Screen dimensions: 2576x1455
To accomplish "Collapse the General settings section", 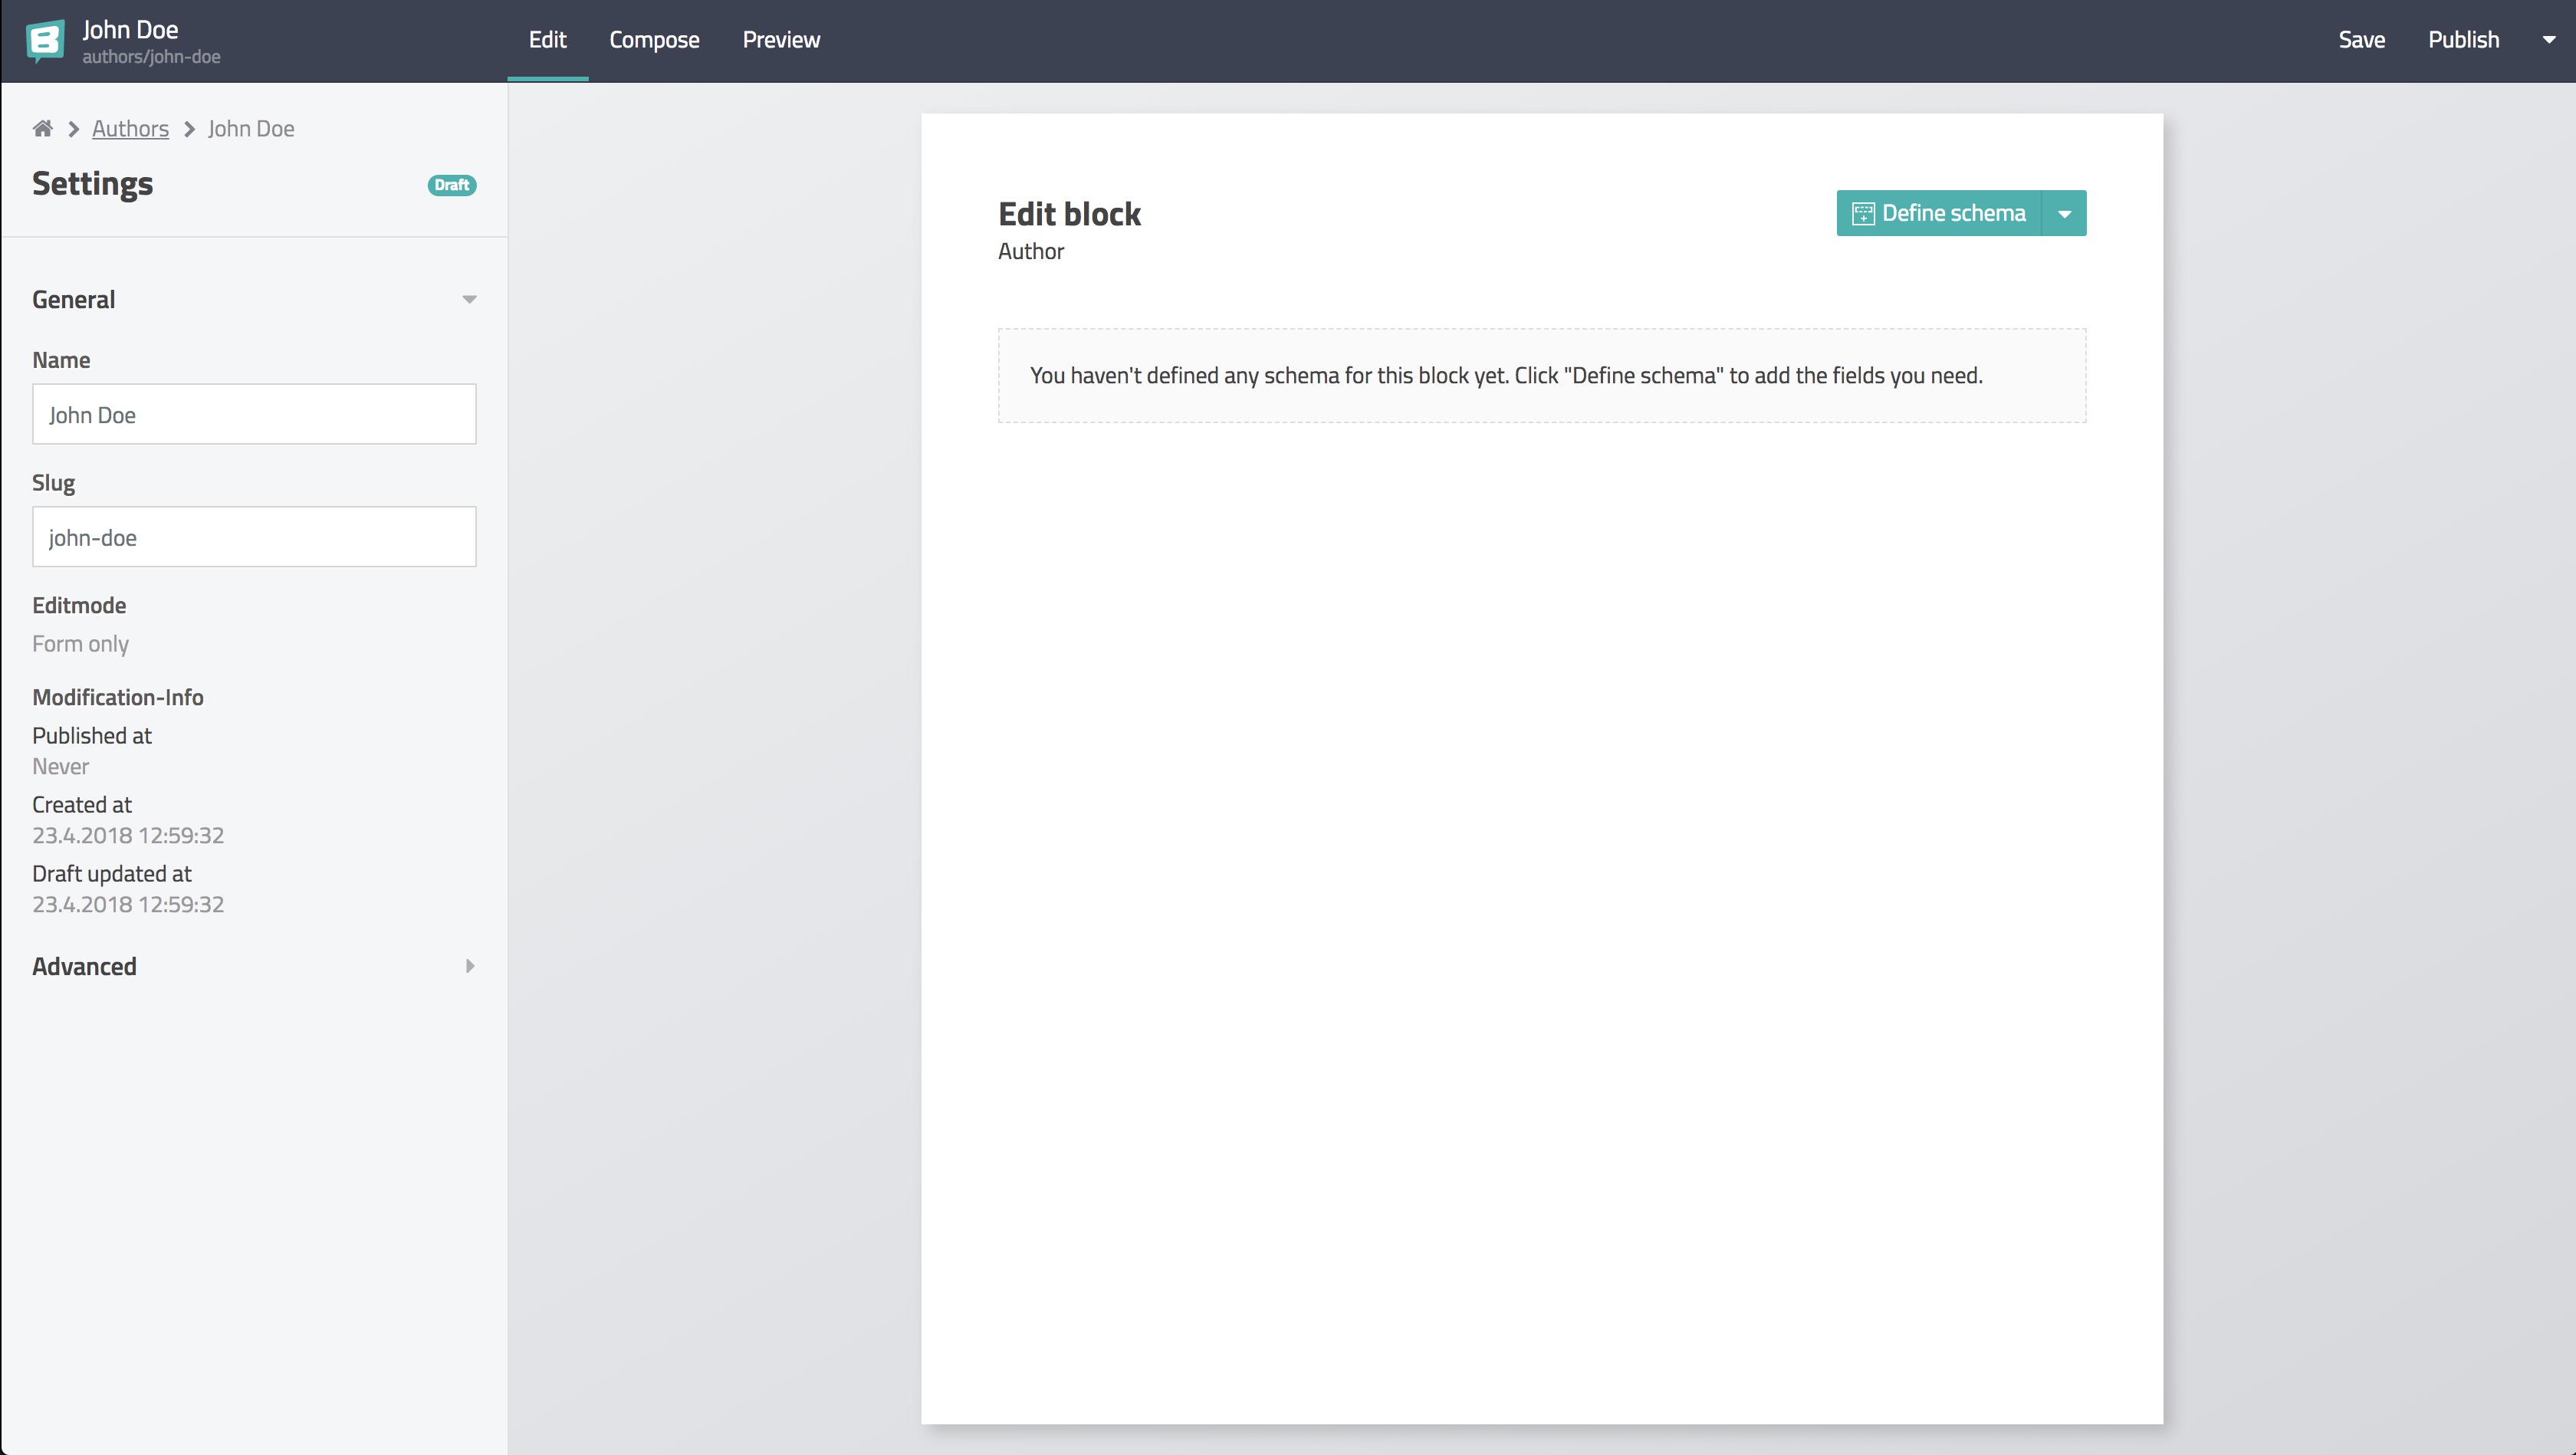I will point(469,299).
